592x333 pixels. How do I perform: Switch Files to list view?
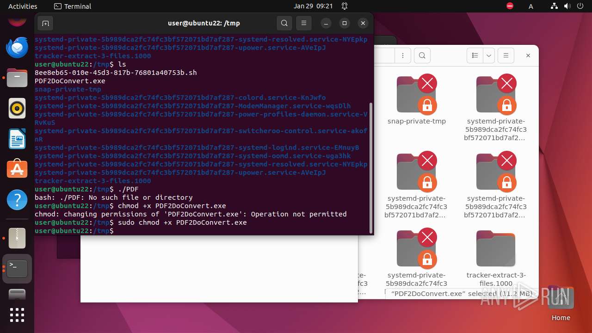[x=475, y=55]
